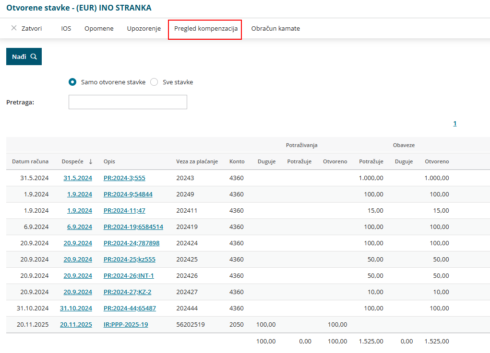Open link PR:2024-44;65487
Image resolution: width=490 pixels, height=353 pixels.
[x=130, y=308]
